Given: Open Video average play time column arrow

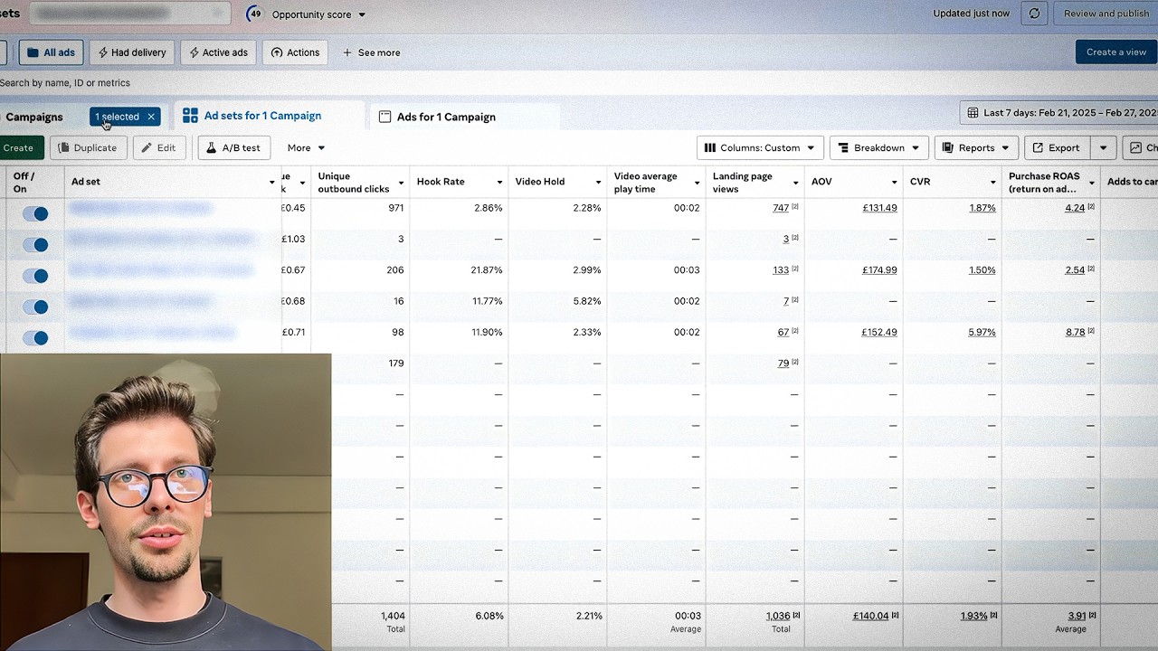Looking at the screenshot, I should [x=697, y=183].
